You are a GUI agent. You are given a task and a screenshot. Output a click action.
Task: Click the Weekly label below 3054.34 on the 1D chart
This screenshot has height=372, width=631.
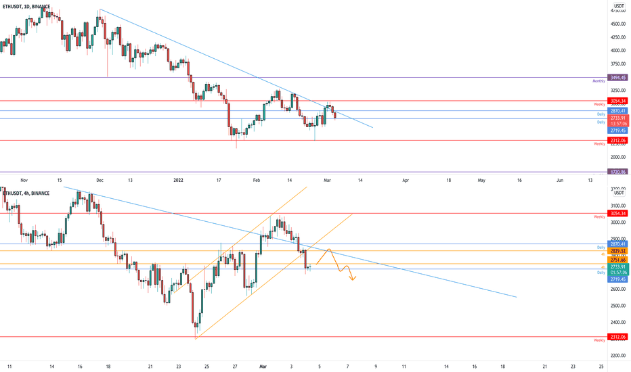click(600, 105)
